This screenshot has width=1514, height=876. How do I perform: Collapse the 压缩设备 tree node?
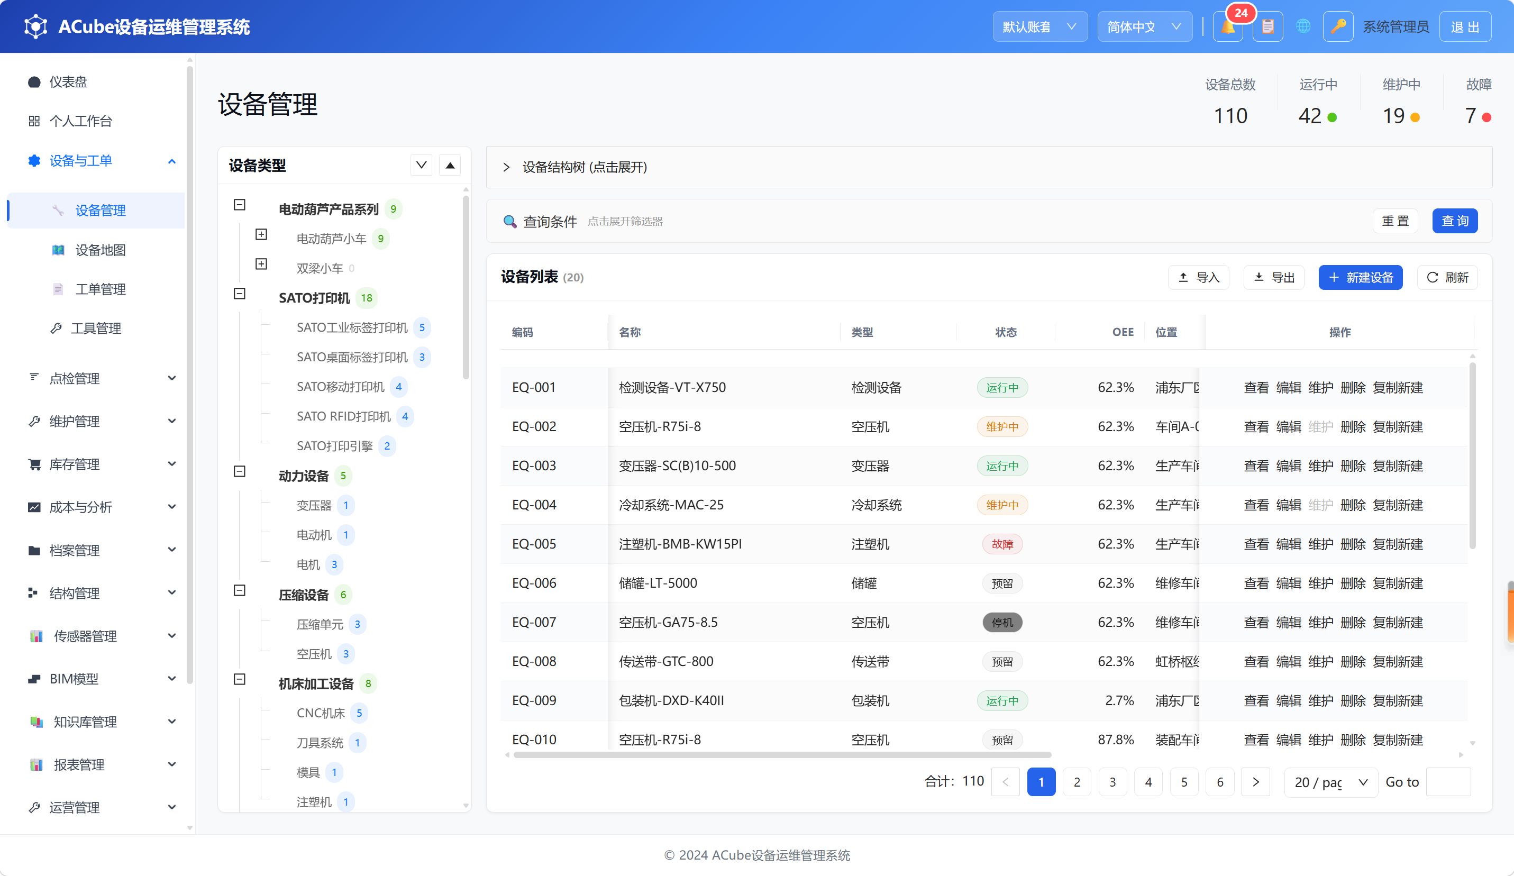pos(240,590)
